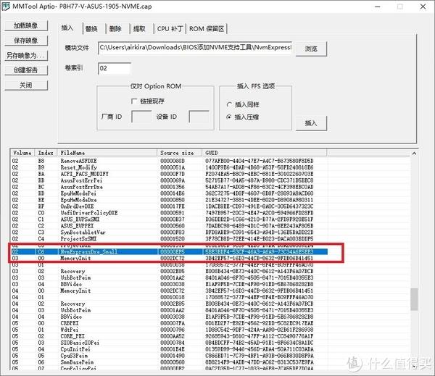Select the AsusPostErrPei row
This screenshot has width=435, height=376.
point(169,180)
